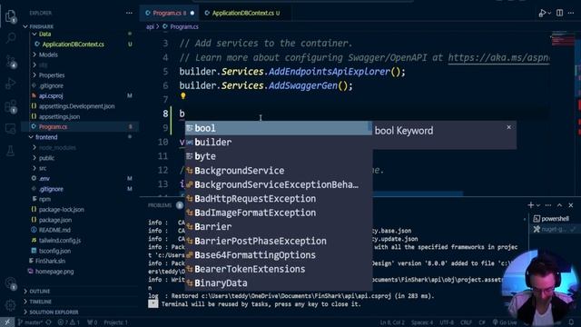
Task: Open package-lock.json file
Action: pos(61,210)
